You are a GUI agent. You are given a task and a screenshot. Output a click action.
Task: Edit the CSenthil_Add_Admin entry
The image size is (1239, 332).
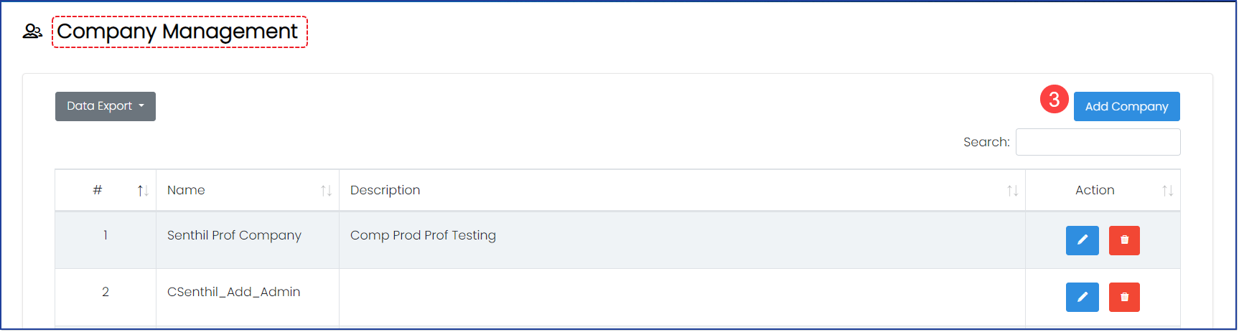(1083, 297)
